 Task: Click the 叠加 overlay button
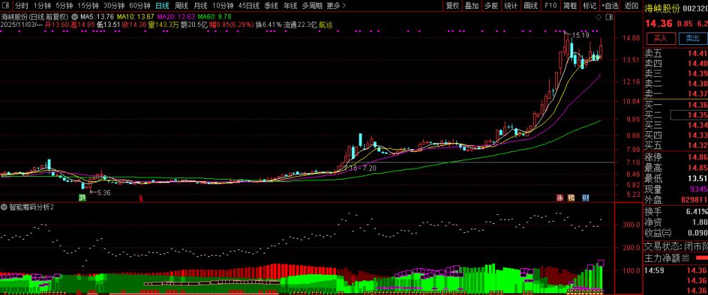472,6
